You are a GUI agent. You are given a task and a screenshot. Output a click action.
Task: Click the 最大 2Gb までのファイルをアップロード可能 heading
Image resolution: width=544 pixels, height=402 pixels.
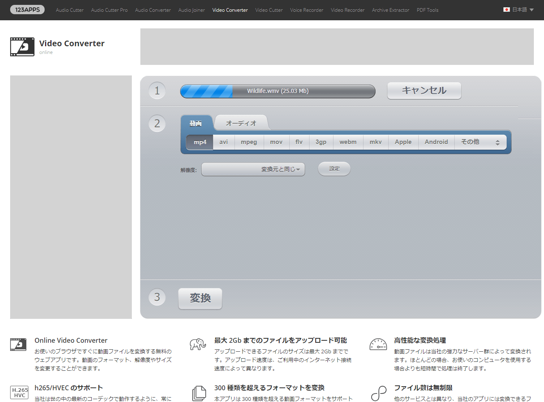[281, 340]
